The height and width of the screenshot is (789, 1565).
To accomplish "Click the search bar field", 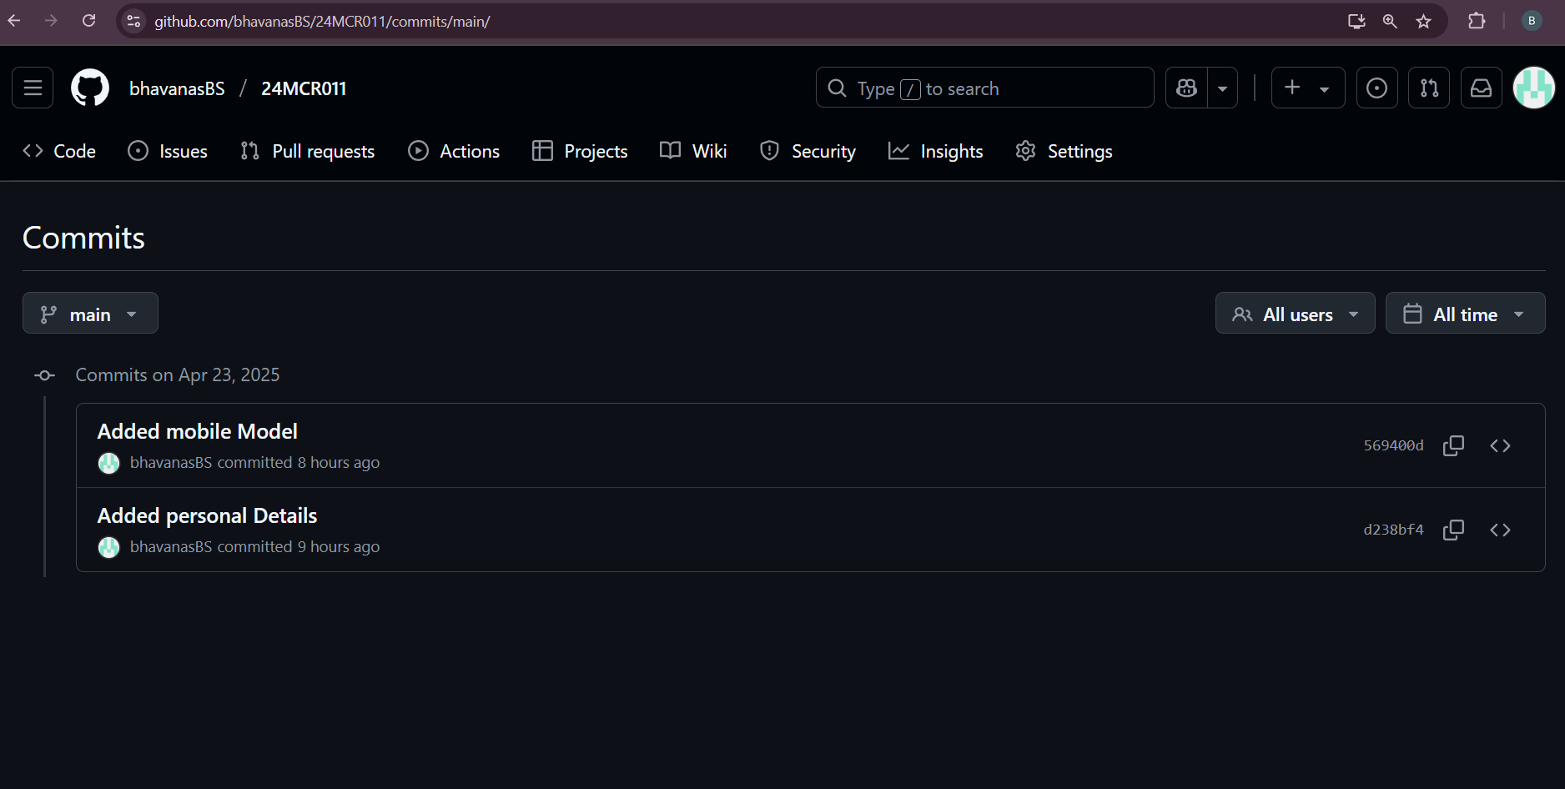I will pos(984,88).
